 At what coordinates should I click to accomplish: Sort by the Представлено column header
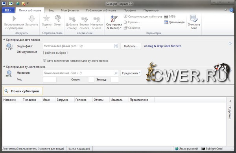[142, 100]
